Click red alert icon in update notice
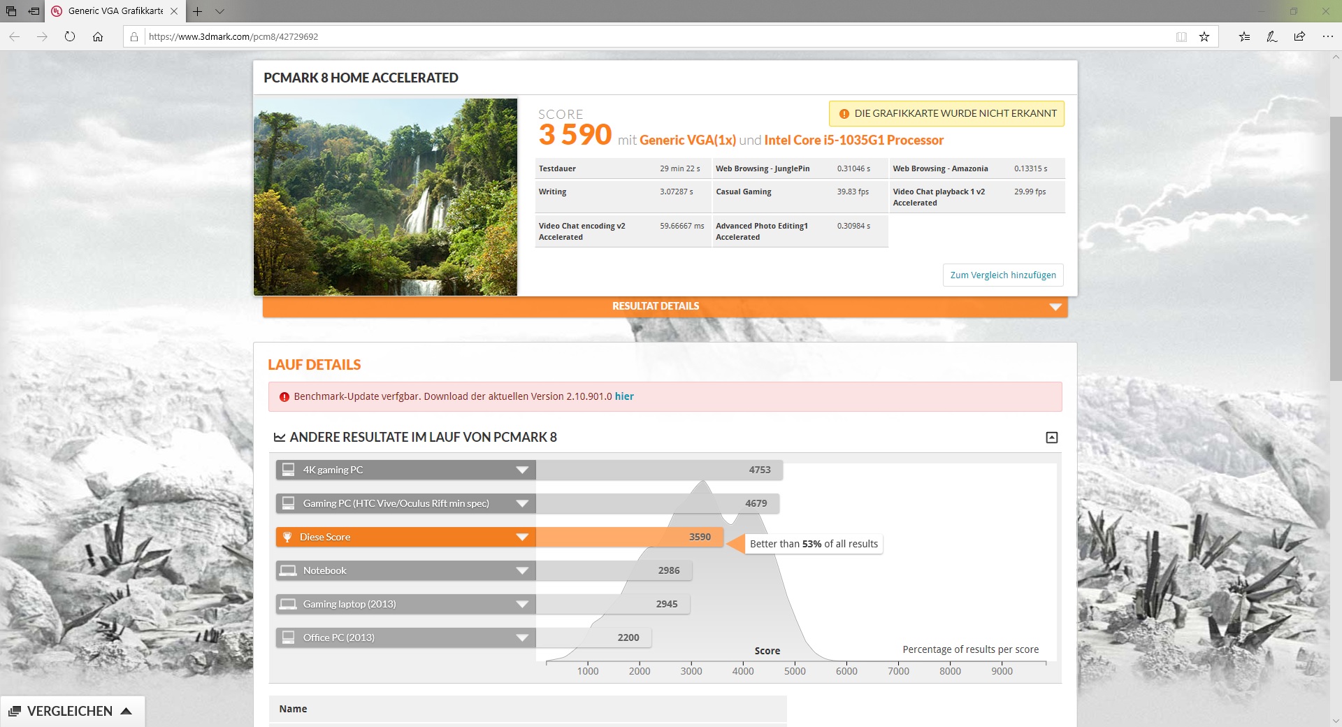Viewport: 1342px width, 727px height. click(284, 396)
